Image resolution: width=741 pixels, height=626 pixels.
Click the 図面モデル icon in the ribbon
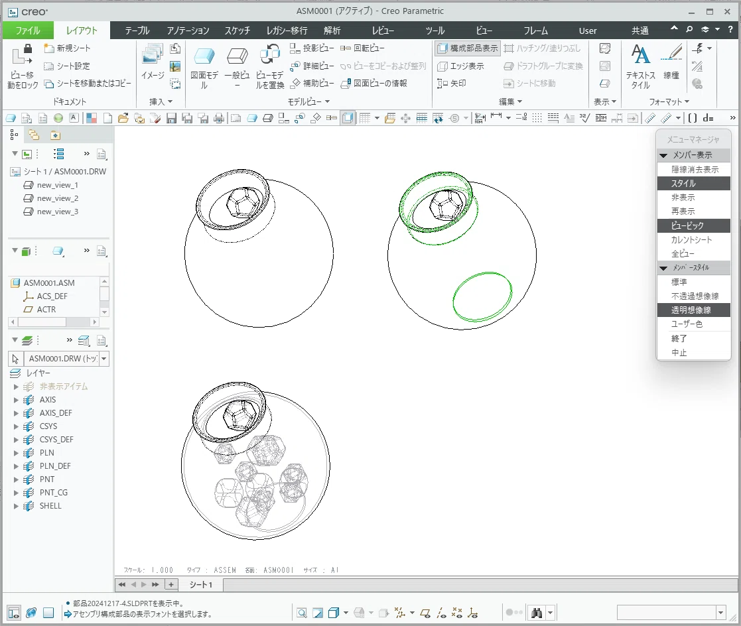[204, 56]
